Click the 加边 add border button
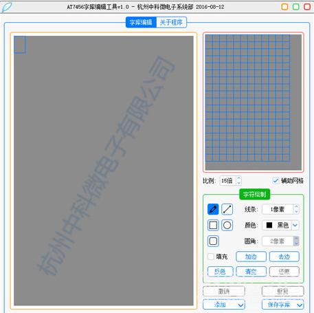Screen dimensions: 314x313 251,257
